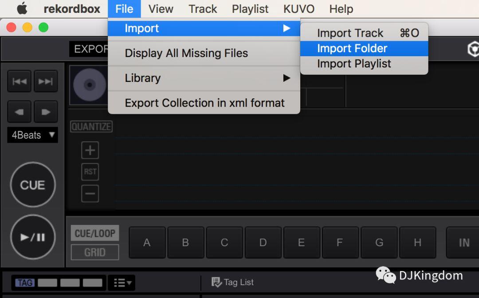The width and height of the screenshot is (479, 298).
Task: Open the list view options dropdown
Action: click(x=122, y=283)
